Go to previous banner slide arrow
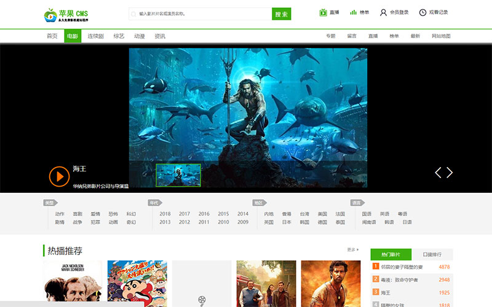 pos(438,173)
